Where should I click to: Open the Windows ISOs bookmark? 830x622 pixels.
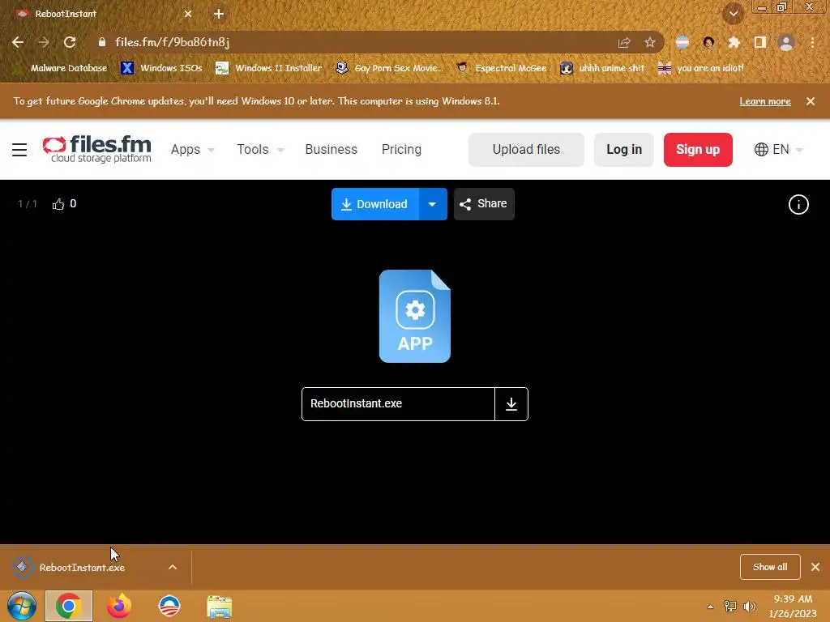pyautogui.click(x=161, y=68)
